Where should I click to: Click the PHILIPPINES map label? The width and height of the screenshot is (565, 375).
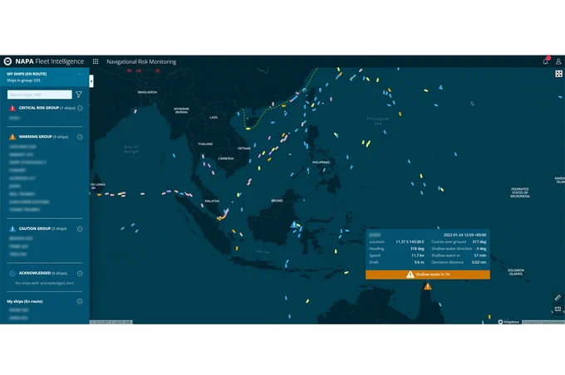point(321,163)
